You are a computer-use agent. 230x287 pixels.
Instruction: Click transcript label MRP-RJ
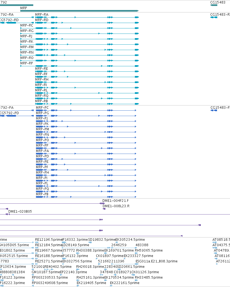click(x=26, y=36)
